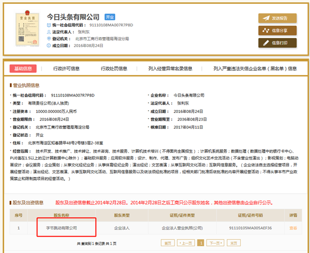Viewport: 310px width, 253px height.
Task: Click legal representative 张利东 in license info
Action: pos(183,103)
